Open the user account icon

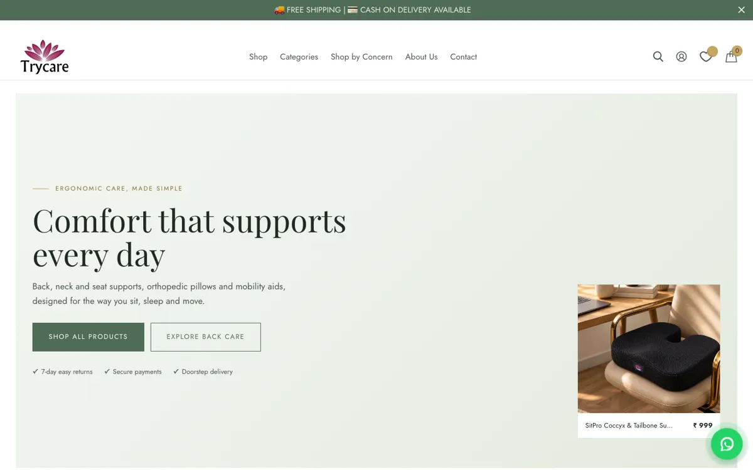click(x=681, y=56)
